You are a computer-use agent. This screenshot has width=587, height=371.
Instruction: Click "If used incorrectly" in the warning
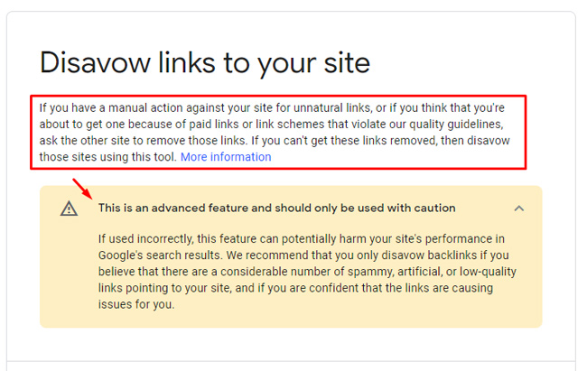pyautogui.click(x=143, y=238)
